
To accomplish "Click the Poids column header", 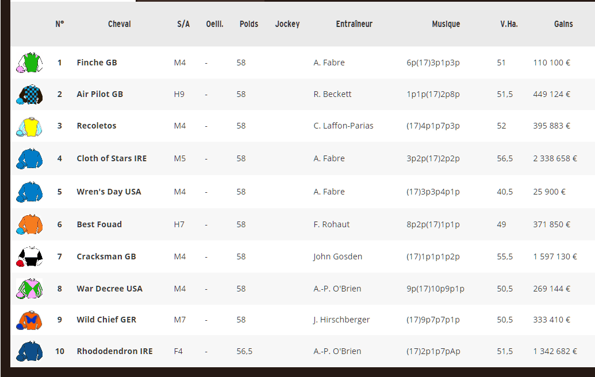I will (248, 24).
